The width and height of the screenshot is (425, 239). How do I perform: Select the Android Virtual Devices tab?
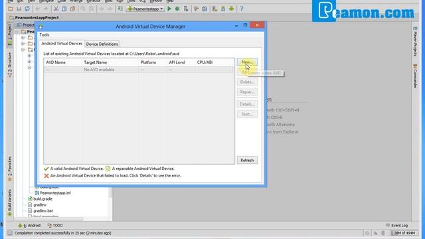62,44
